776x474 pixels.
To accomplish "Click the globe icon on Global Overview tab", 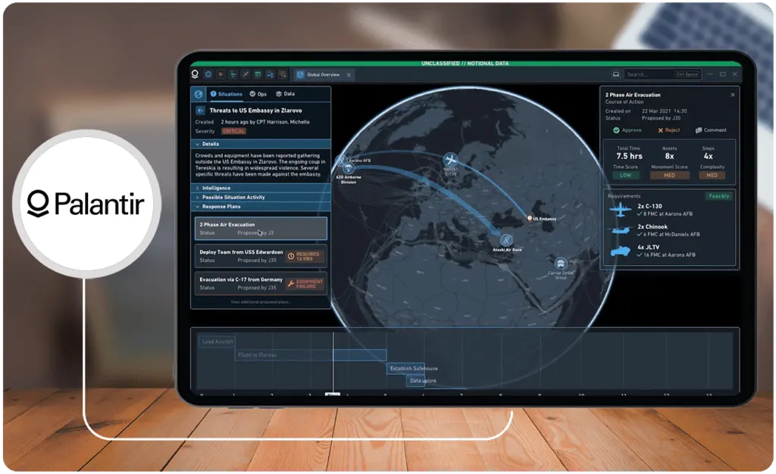I will click(x=300, y=75).
